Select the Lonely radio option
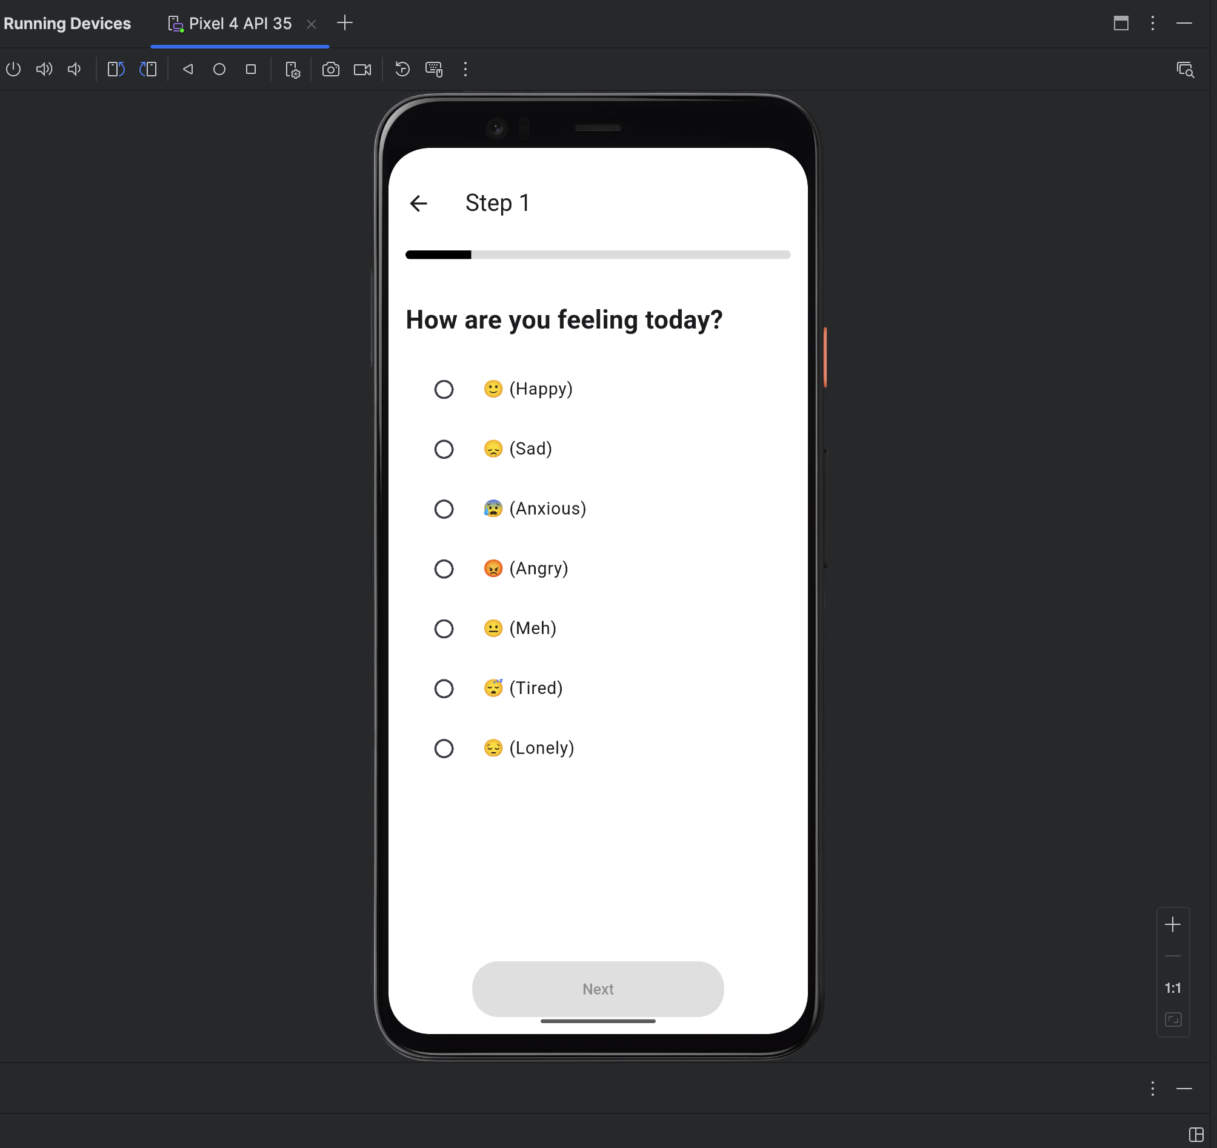 coord(444,748)
